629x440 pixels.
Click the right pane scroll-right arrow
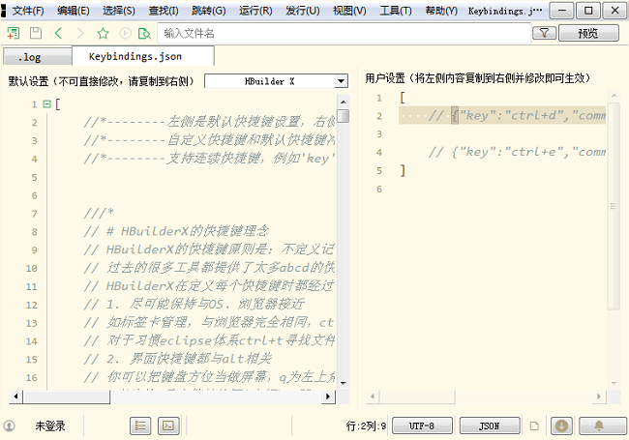coord(599,396)
